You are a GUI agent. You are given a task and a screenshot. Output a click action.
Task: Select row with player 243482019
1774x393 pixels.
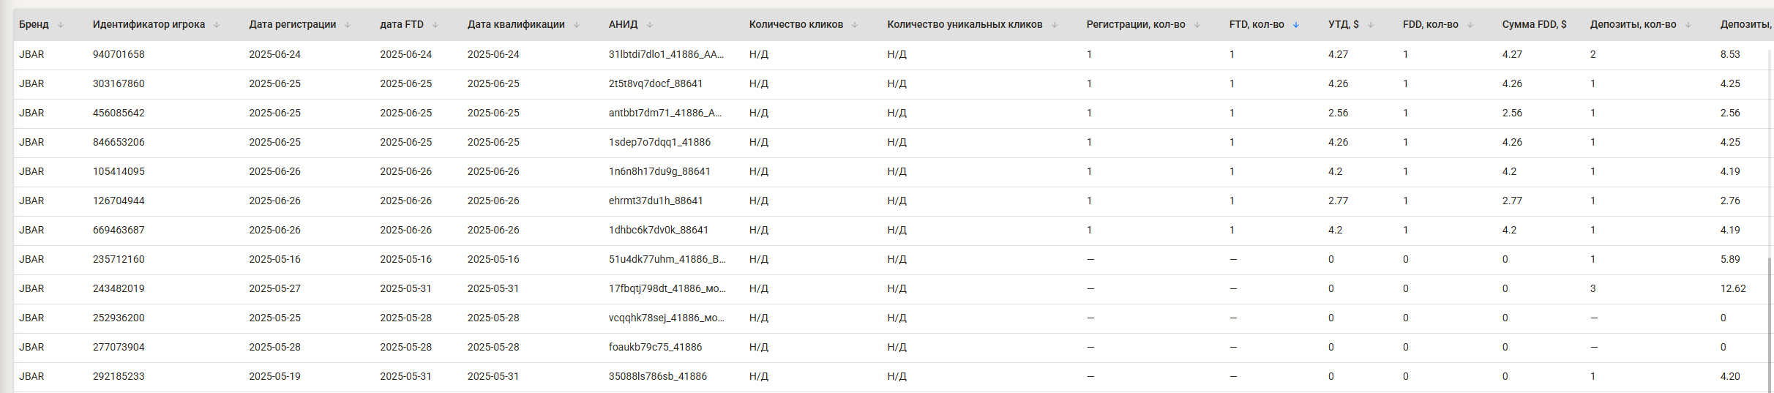pyautogui.click(x=887, y=289)
